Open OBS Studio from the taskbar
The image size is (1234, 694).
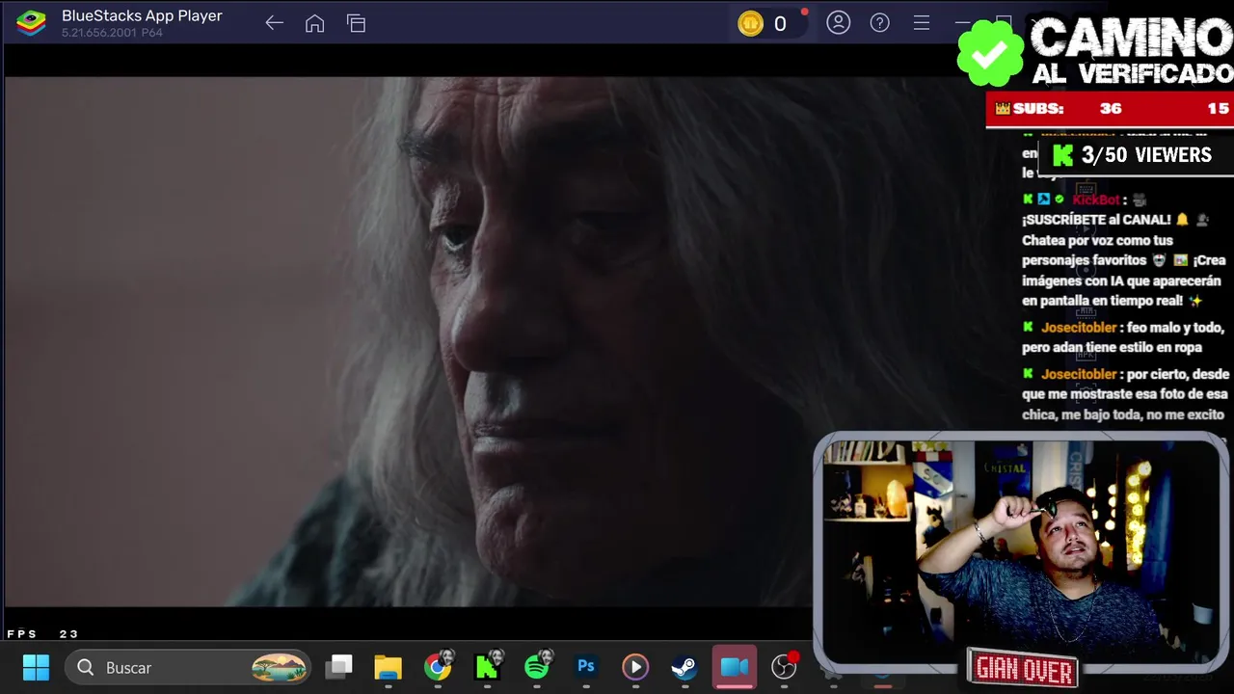tap(785, 666)
